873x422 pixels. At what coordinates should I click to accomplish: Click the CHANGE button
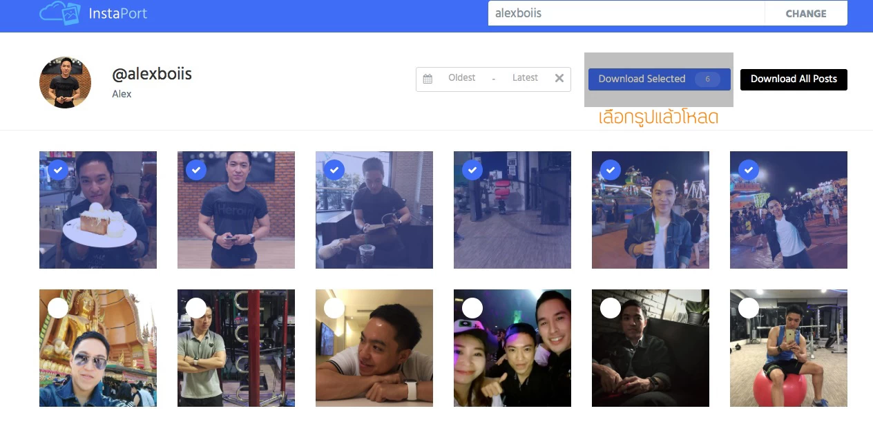806,13
